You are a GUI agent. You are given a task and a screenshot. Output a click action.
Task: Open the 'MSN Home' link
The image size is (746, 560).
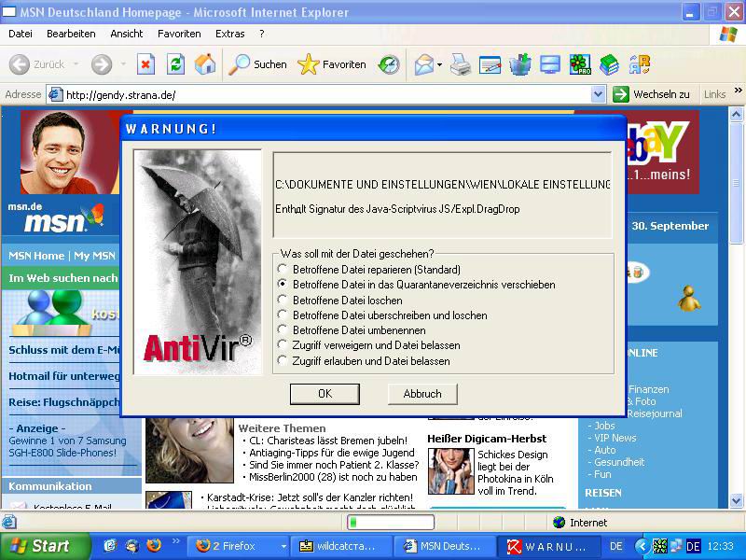point(36,256)
